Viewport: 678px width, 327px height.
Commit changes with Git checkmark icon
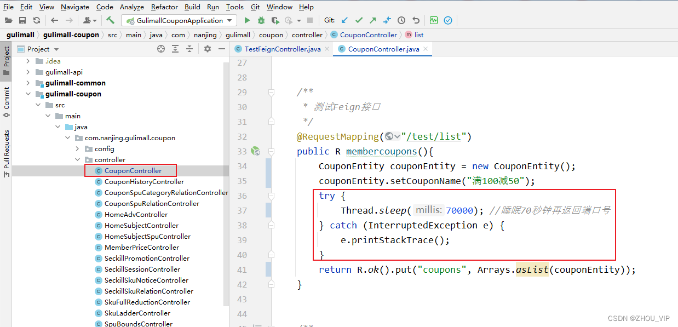(359, 20)
